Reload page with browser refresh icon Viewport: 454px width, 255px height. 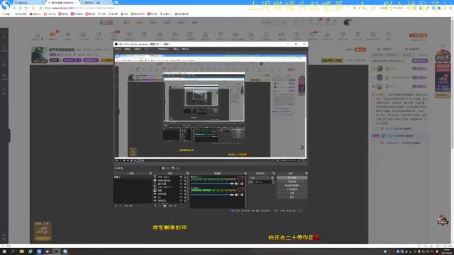[20, 8]
